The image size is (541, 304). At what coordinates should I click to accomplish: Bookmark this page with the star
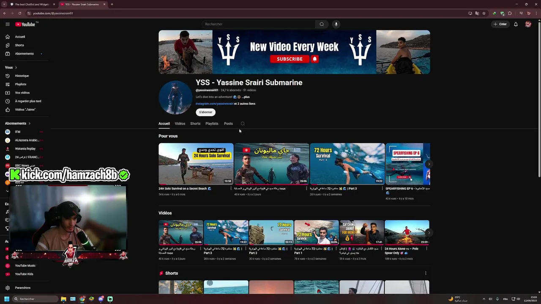(x=484, y=13)
